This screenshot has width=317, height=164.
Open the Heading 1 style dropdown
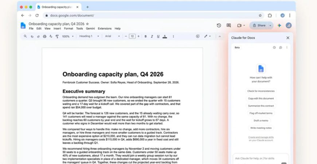coord(89,36)
